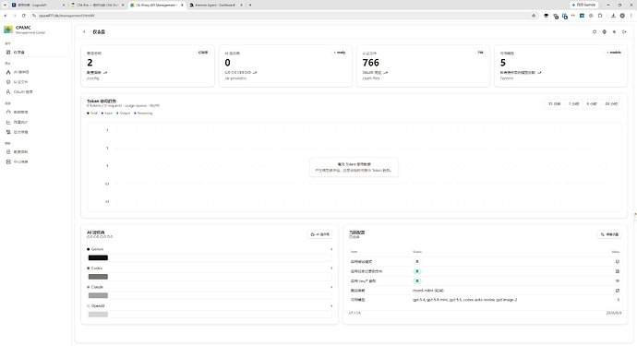The height and width of the screenshot is (346, 637).
Task: Click the AI providers button in the providers panel
Action: [x=320, y=234]
